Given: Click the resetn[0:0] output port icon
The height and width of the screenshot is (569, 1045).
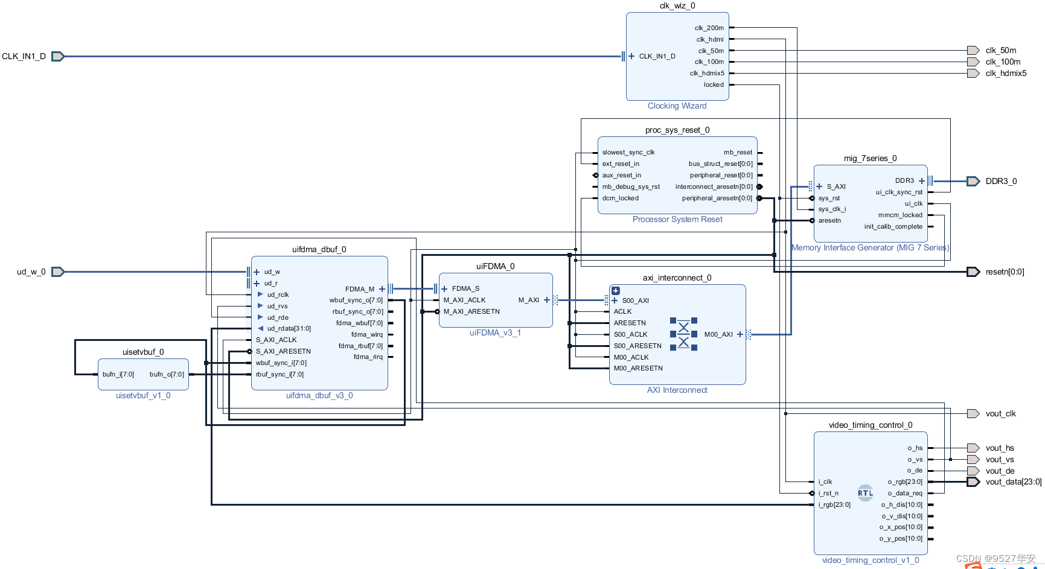Looking at the screenshot, I should (974, 272).
